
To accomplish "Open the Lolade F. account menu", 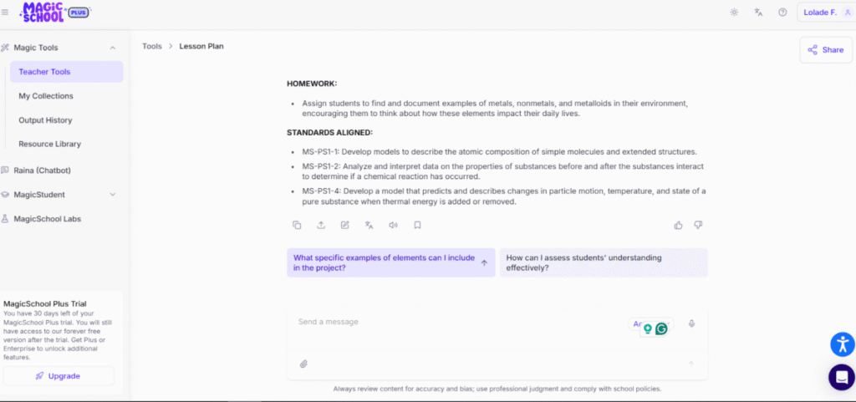I will click(824, 13).
